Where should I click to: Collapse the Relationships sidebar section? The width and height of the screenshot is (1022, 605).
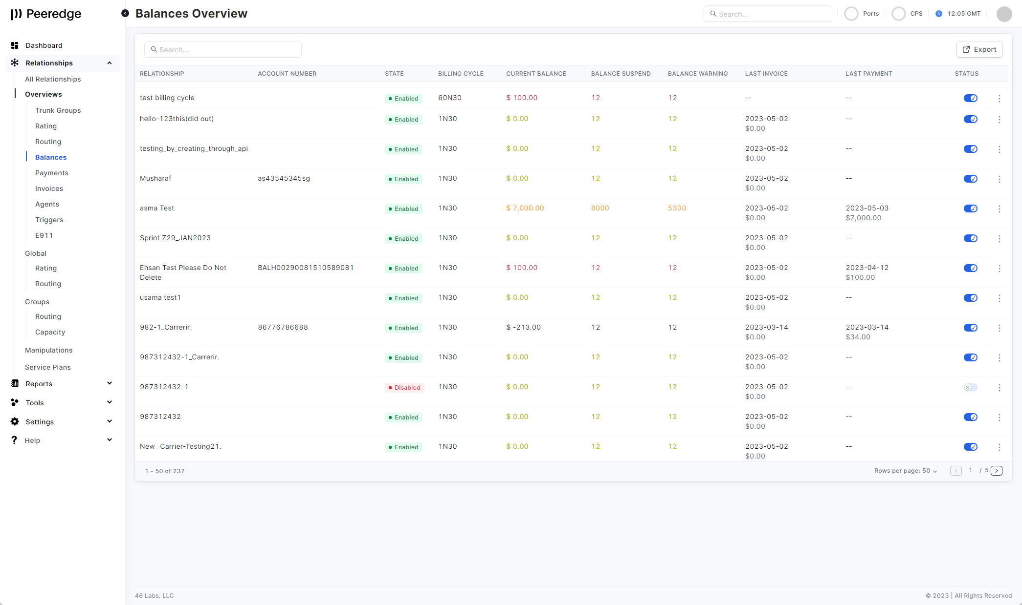tap(110, 63)
